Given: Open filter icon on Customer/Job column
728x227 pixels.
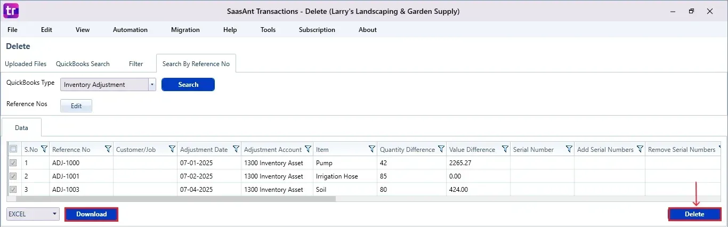Looking at the screenshot, I should [172, 149].
